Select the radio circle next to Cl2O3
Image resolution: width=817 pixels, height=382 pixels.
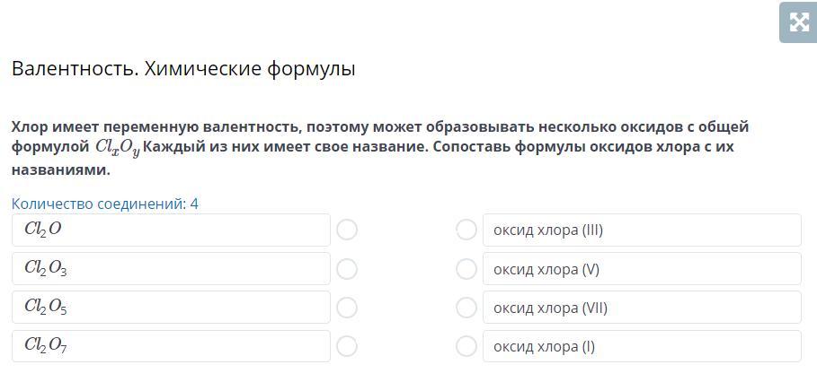[x=347, y=269]
